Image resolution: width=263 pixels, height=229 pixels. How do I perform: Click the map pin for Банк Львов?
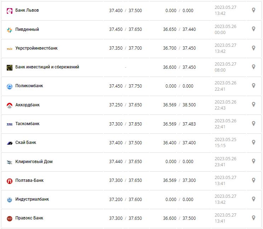click(x=253, y=10)
